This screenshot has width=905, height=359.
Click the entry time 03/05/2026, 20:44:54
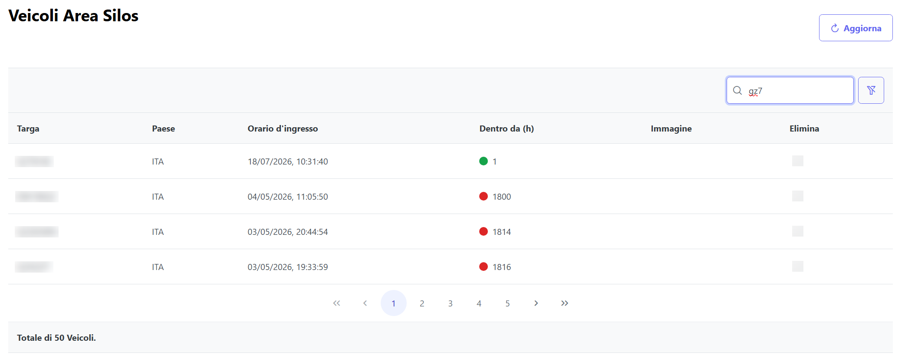click(288, 232)
